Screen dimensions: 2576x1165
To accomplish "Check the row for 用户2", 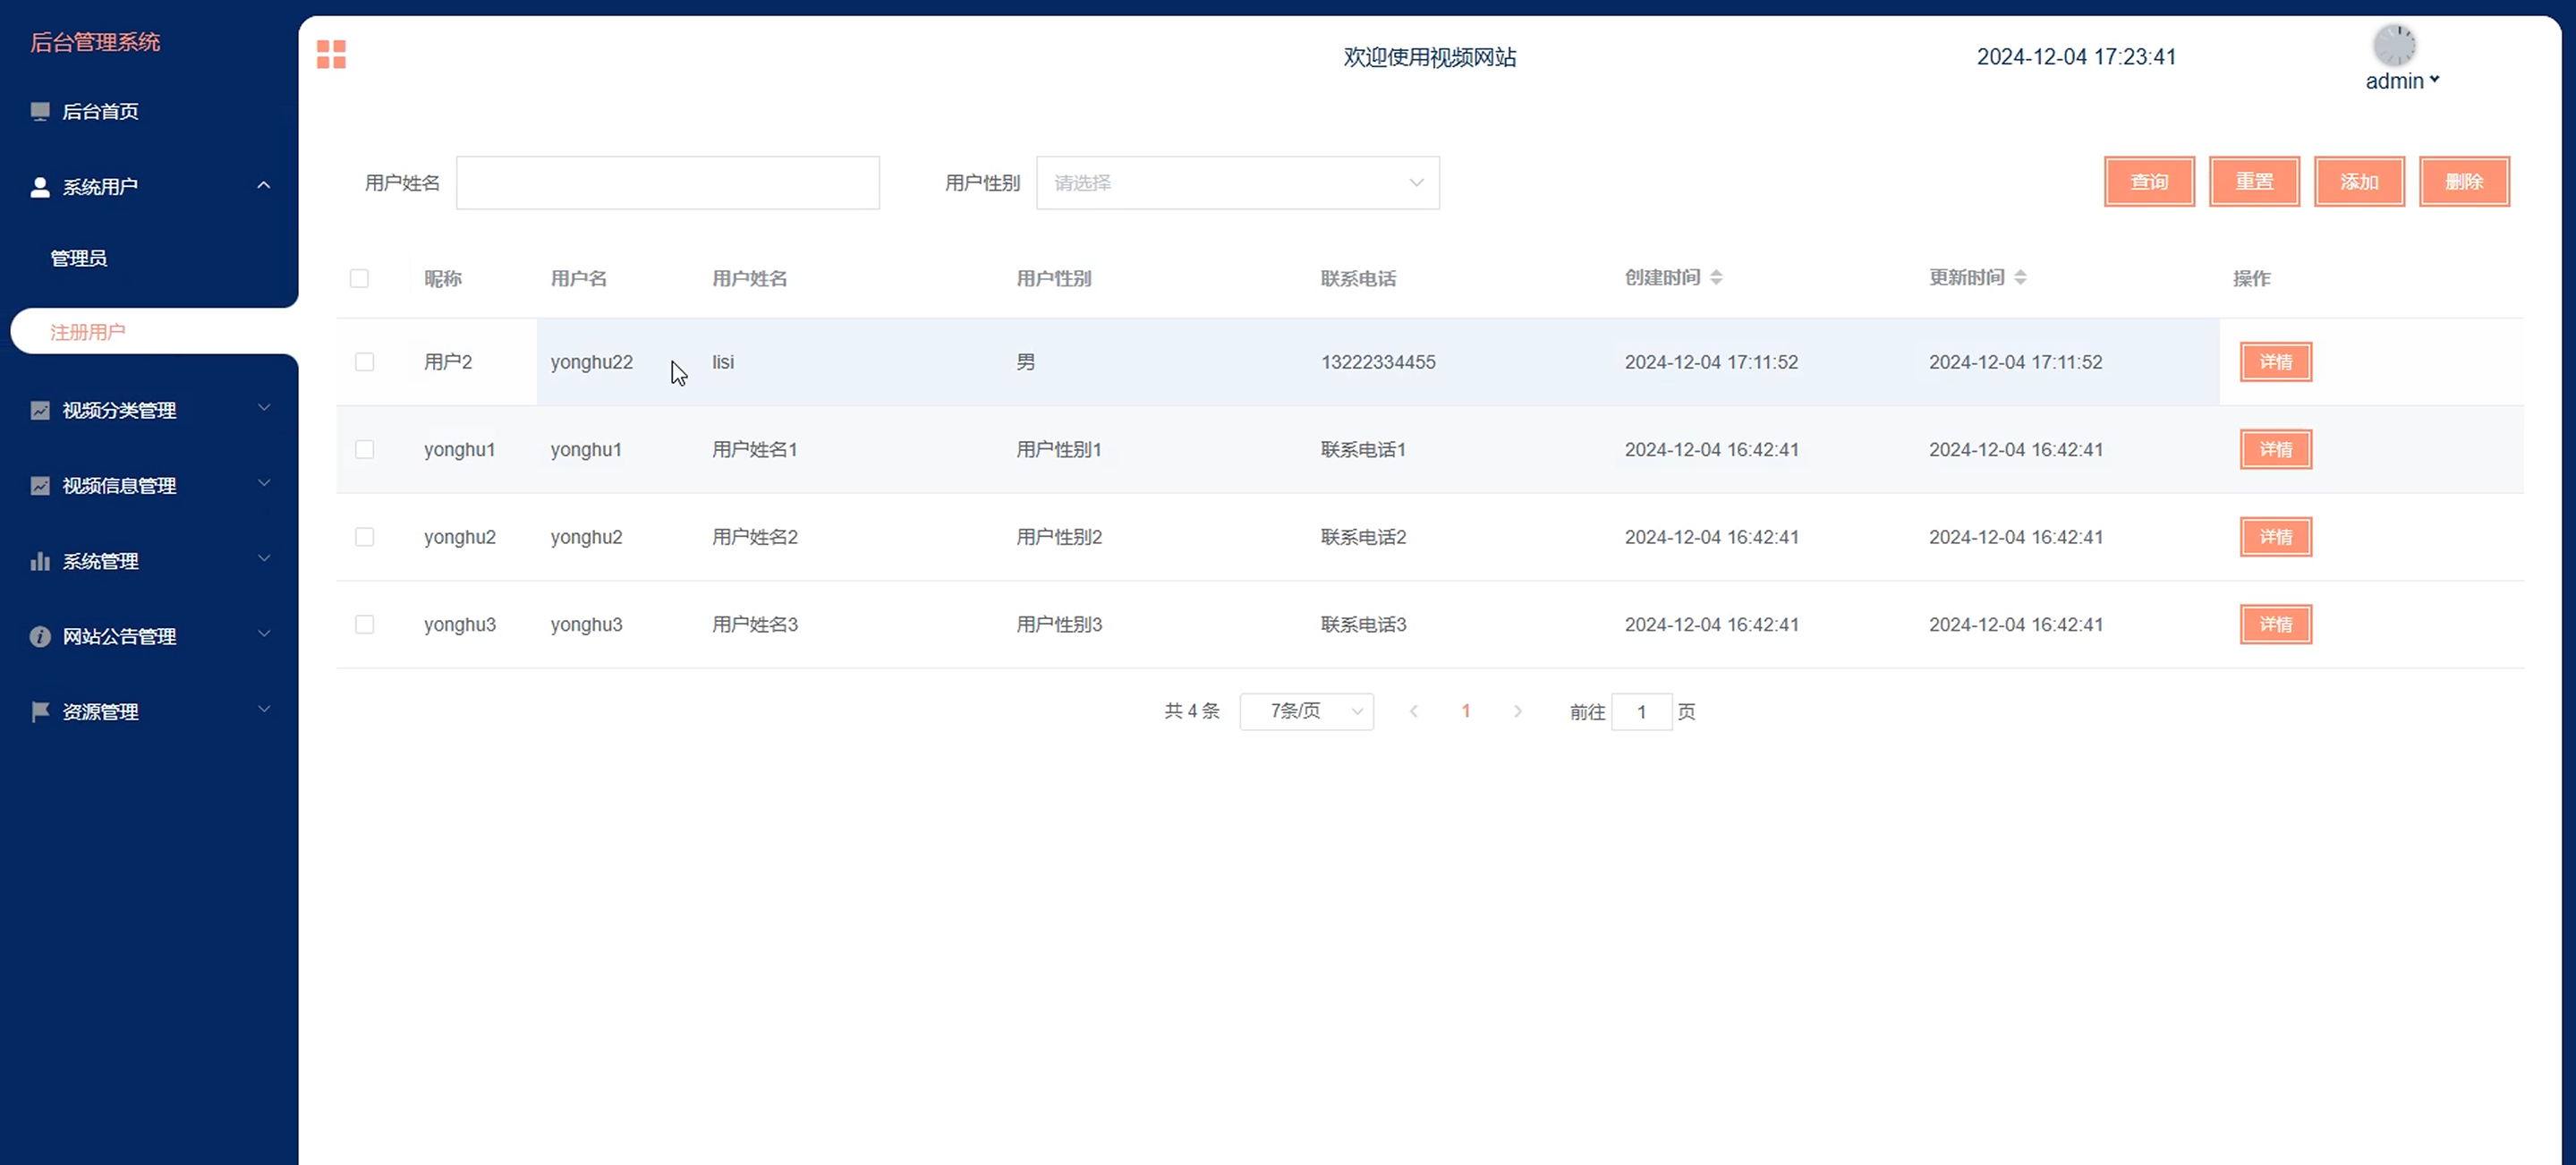I will pos(364,362).
